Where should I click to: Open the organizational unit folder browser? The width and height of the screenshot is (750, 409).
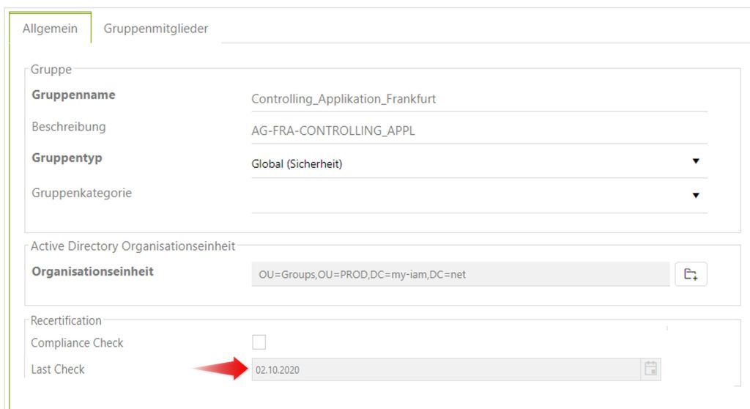[690, 274]
